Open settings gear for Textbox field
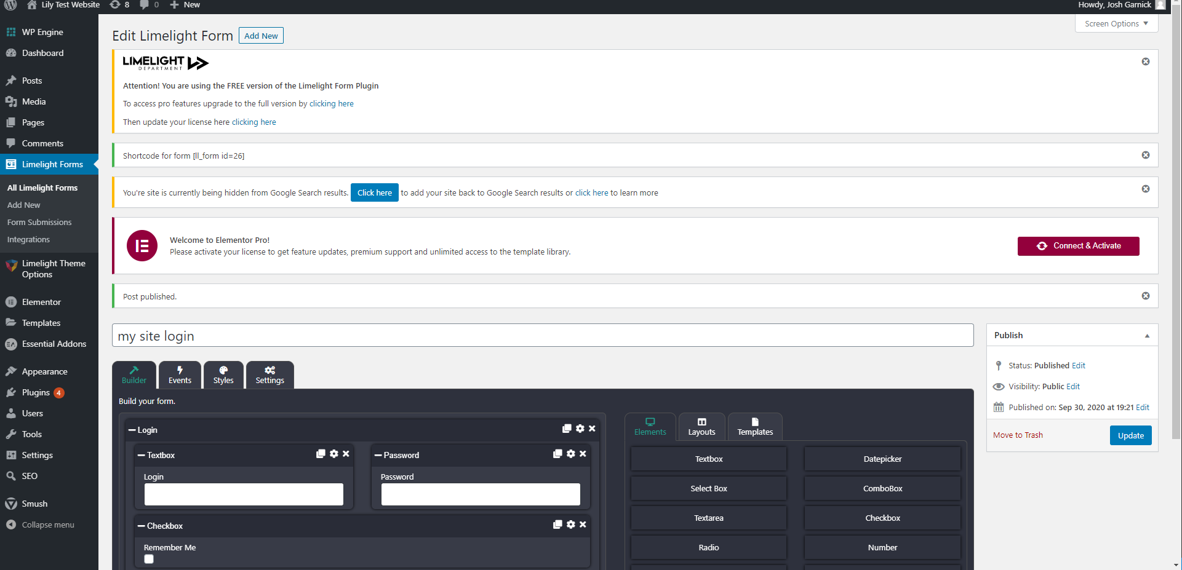 333,454
